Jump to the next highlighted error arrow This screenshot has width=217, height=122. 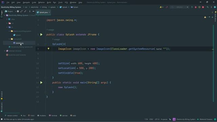pyautogui.click(x=212, y=17)
